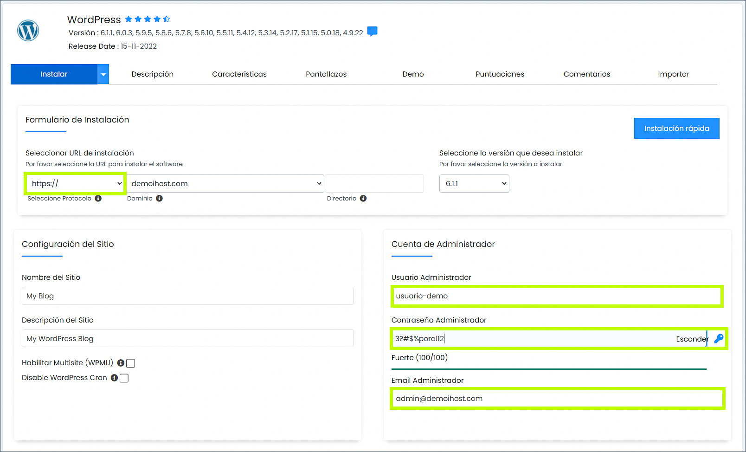Open the comments speech bubble icon near versions
This screenshot has height=452, width=746.
tap(373, 31)
